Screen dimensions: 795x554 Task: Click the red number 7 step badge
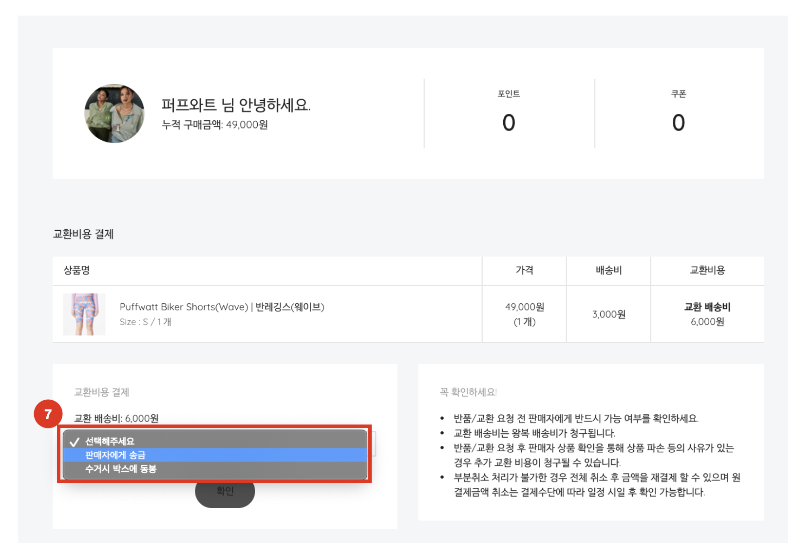click(x=48, y=414)
